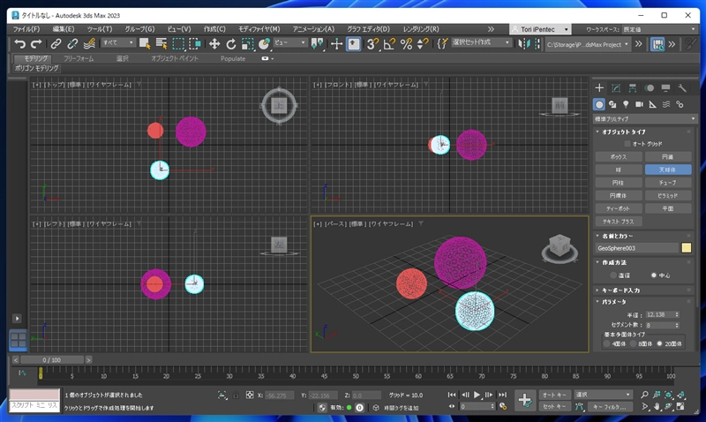The width and height of the screenshot is (706, 422).
Task: Toggle the Window/Crossing selection icon
Action: [195, 43]
